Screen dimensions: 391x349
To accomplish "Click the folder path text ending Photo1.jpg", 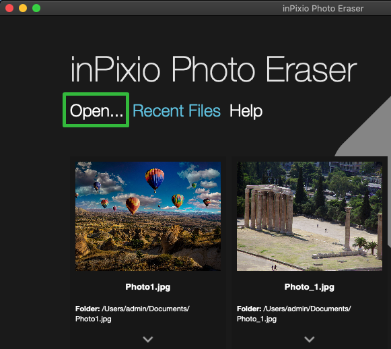I will click(133, 314).
